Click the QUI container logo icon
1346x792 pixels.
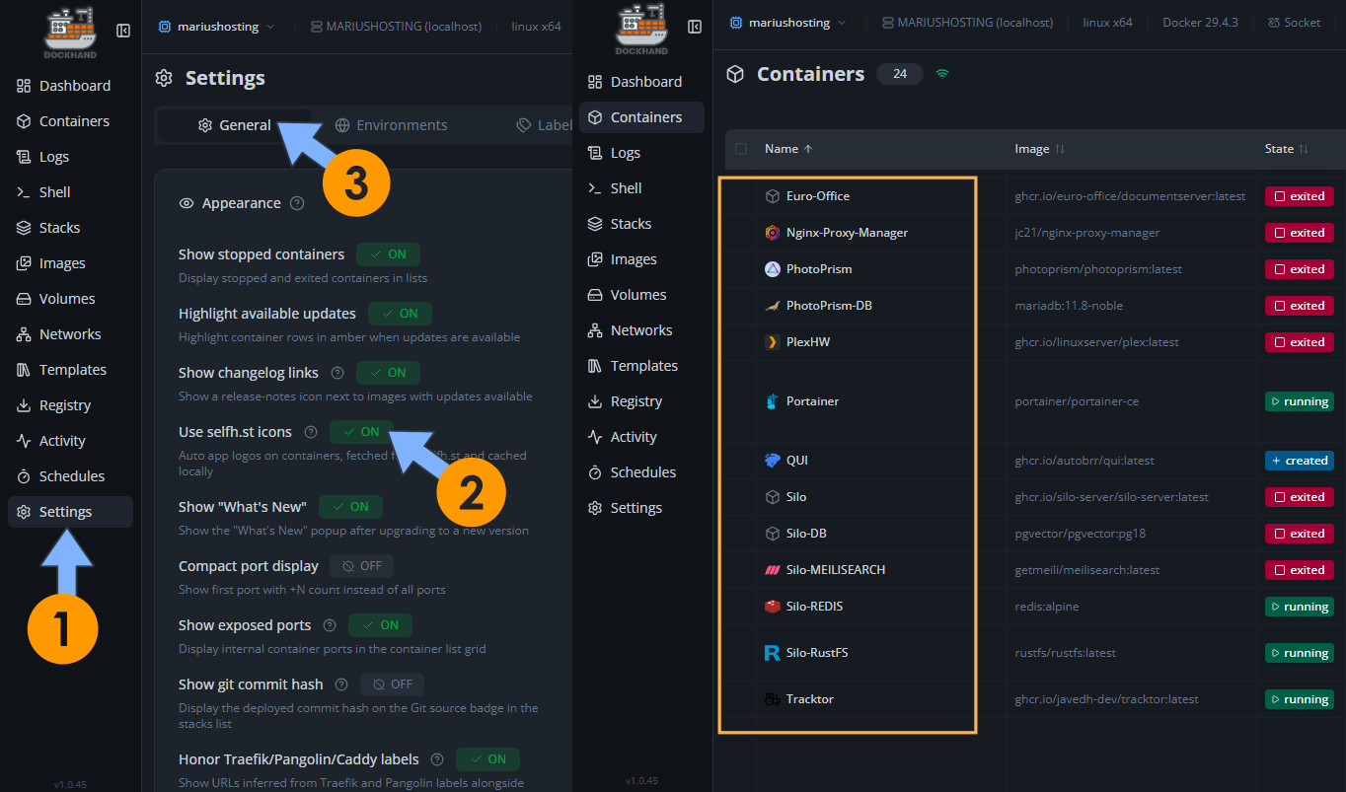click(x=773, y=461)
